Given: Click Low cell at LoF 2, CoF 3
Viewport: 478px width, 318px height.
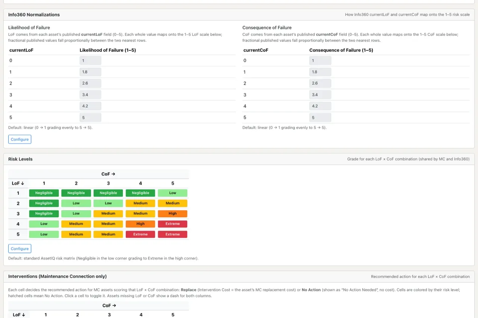Looking at the screenshot, I should point(108,203).
